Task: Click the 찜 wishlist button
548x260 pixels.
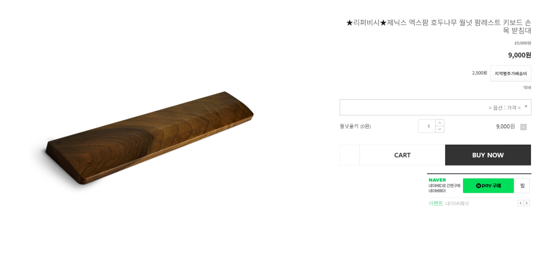Action: coord(522,186)
